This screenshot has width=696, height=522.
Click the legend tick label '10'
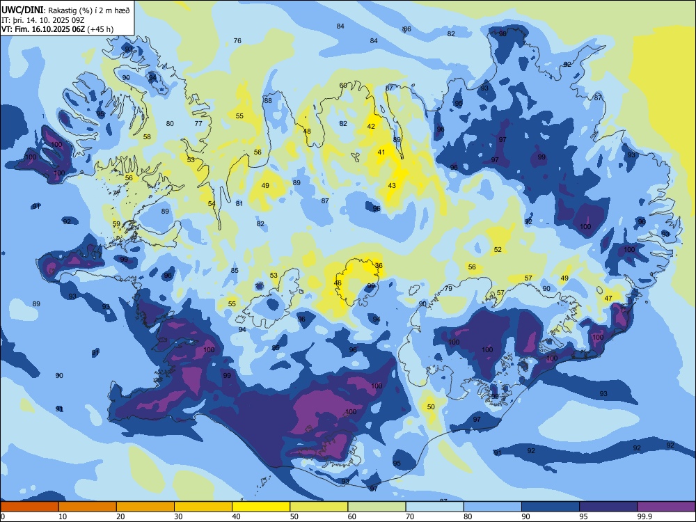point(63,516)
